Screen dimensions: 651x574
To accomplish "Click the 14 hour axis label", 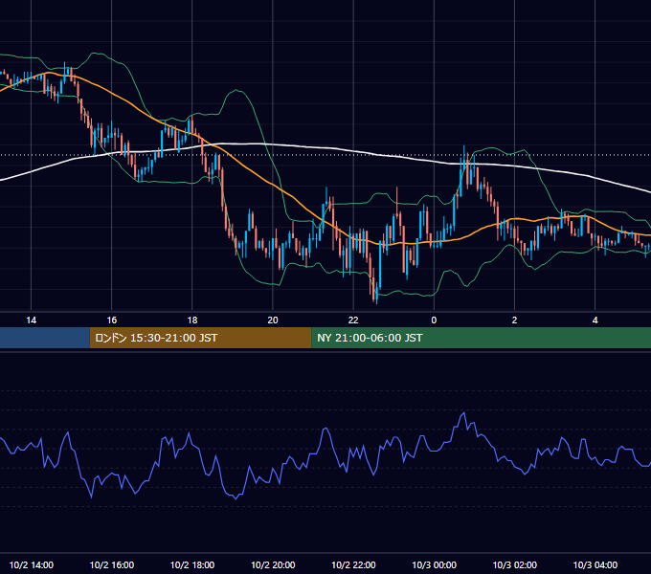I will (x=32, y=320).
